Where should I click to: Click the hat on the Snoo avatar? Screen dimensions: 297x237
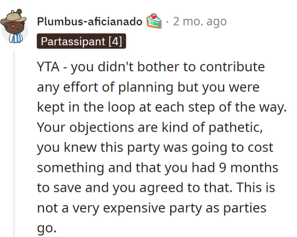coord(14,17)
